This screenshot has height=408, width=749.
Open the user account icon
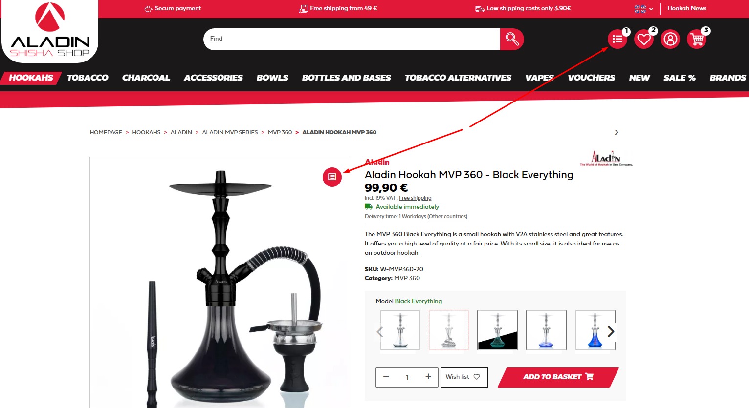670,39
